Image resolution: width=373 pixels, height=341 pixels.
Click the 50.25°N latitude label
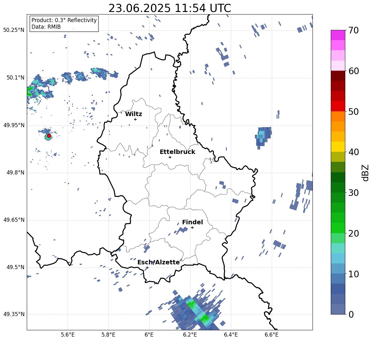[x=14, y=30]
